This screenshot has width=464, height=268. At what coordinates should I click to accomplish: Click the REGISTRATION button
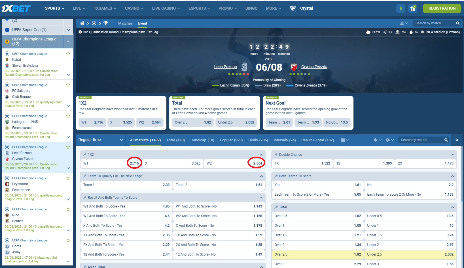click(x=442, y=8)
